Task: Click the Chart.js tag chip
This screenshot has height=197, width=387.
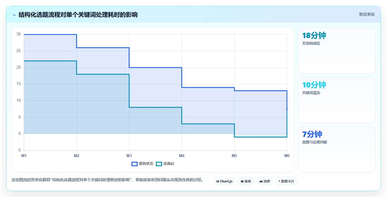Action: tap(224, 181)
